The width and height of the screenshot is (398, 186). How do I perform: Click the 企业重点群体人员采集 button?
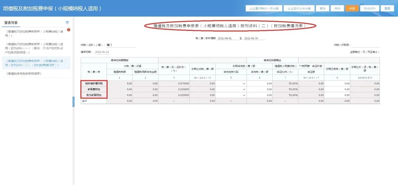tap(264, 8)
